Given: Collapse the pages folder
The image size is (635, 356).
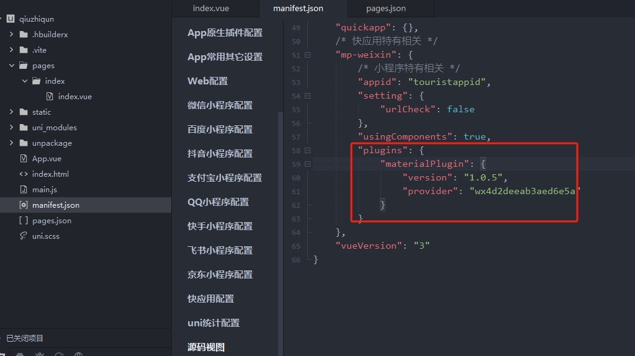Looking at the screenshot, I should (11, 66).
